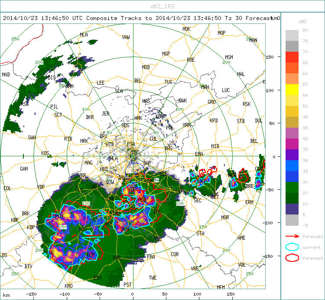Pick the green 20-30 dBZ swatch
This screenshot has width=325, height=300.
pyautogui.click(x=292, y=187)
